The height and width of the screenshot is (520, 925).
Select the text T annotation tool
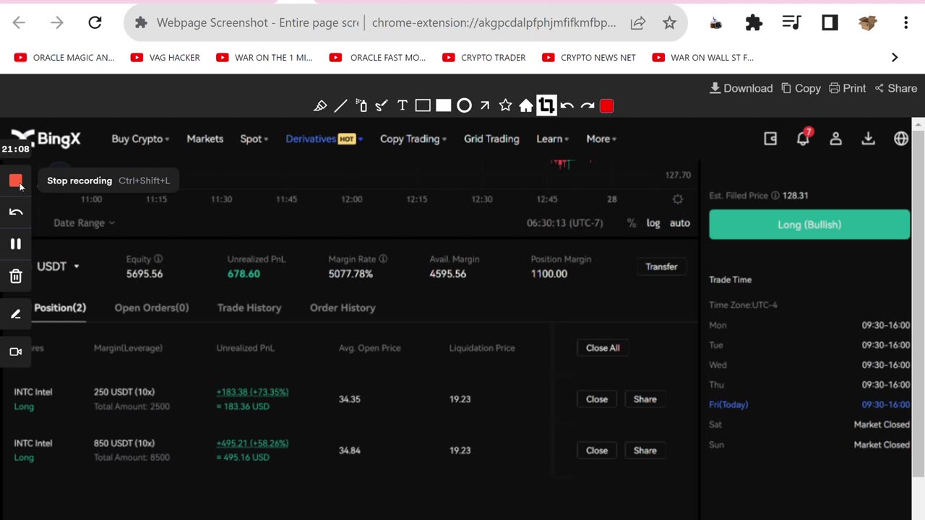pos(403,106)
